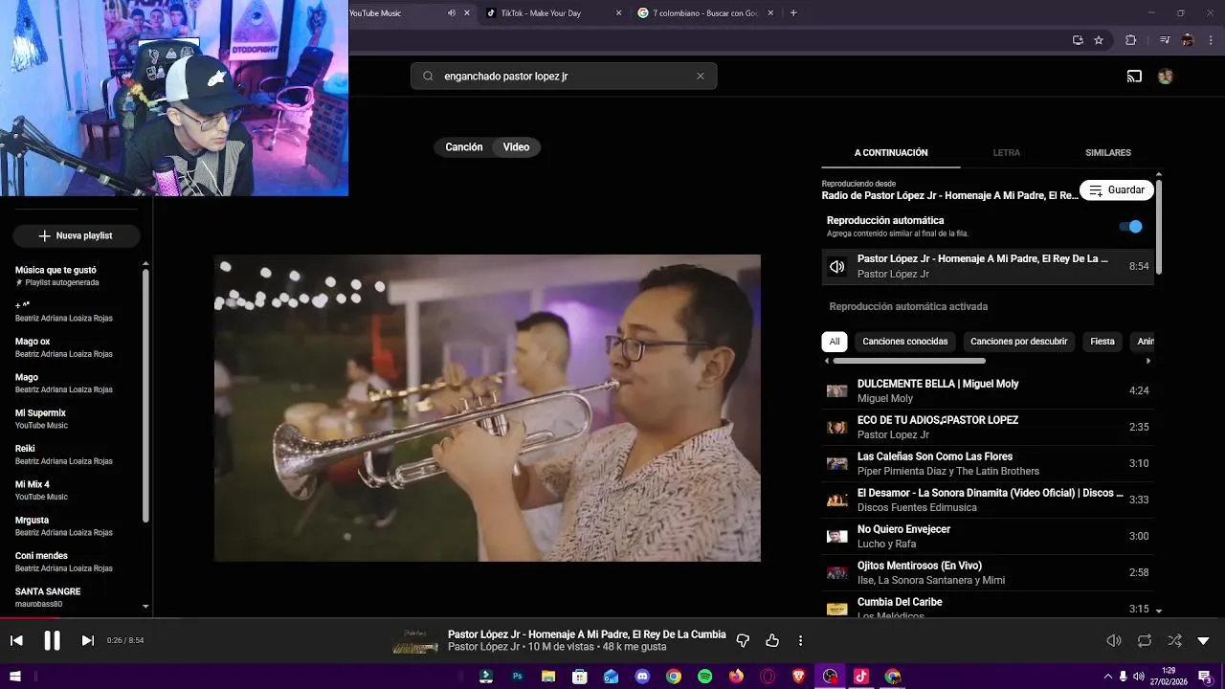Click the Guardar button for the queue
The image size is (1225, 689).
(1116, 189)
